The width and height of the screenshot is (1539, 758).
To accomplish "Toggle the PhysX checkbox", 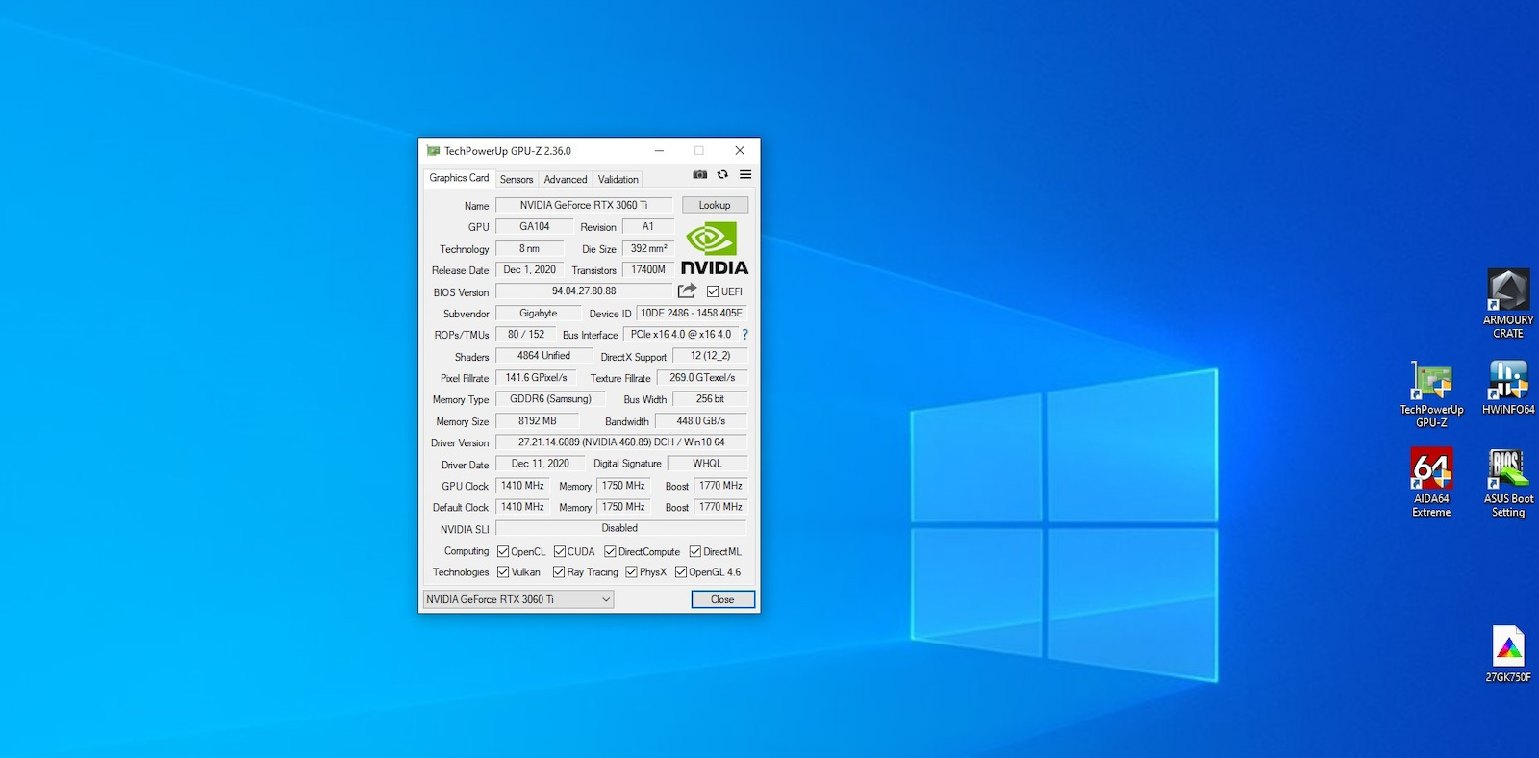I will coord(631,572).
